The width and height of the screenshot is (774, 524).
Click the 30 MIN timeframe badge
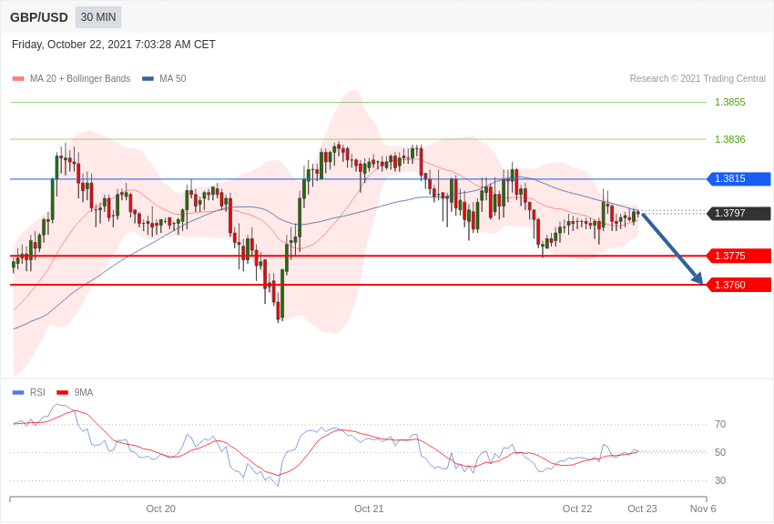coord(98,17)
